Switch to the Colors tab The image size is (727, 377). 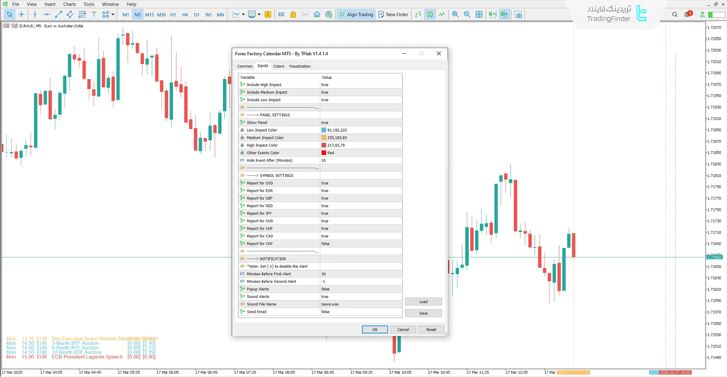[279, 66]
